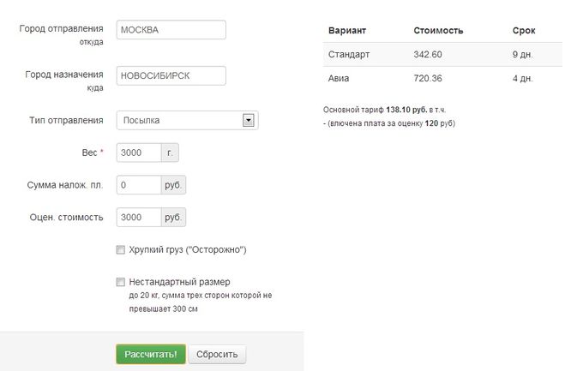
Task: Enable the Хрупкий груз checkbox
Action: (120, 250)
